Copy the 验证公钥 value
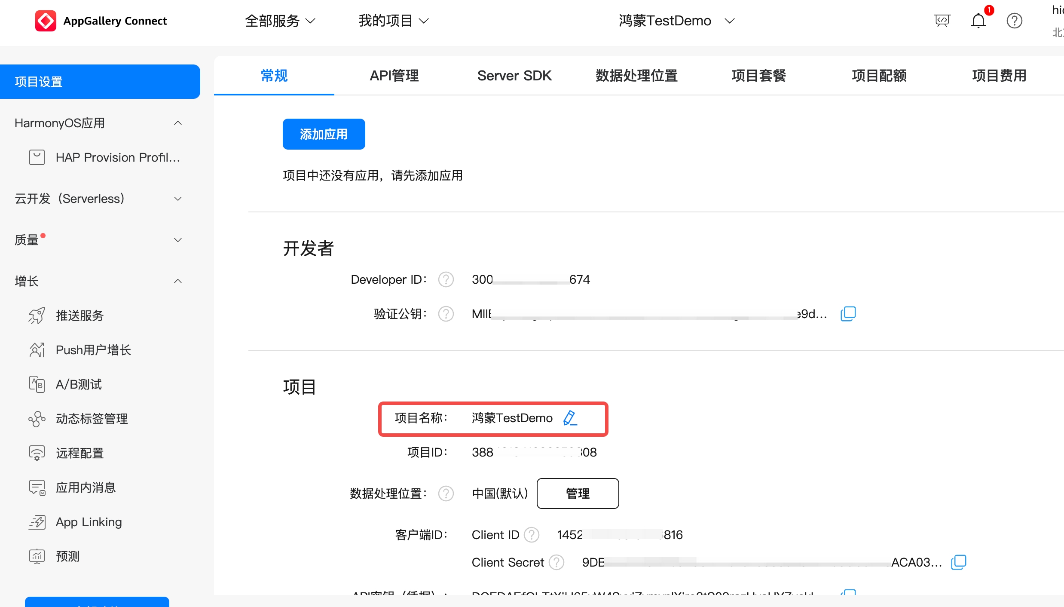 848,314
